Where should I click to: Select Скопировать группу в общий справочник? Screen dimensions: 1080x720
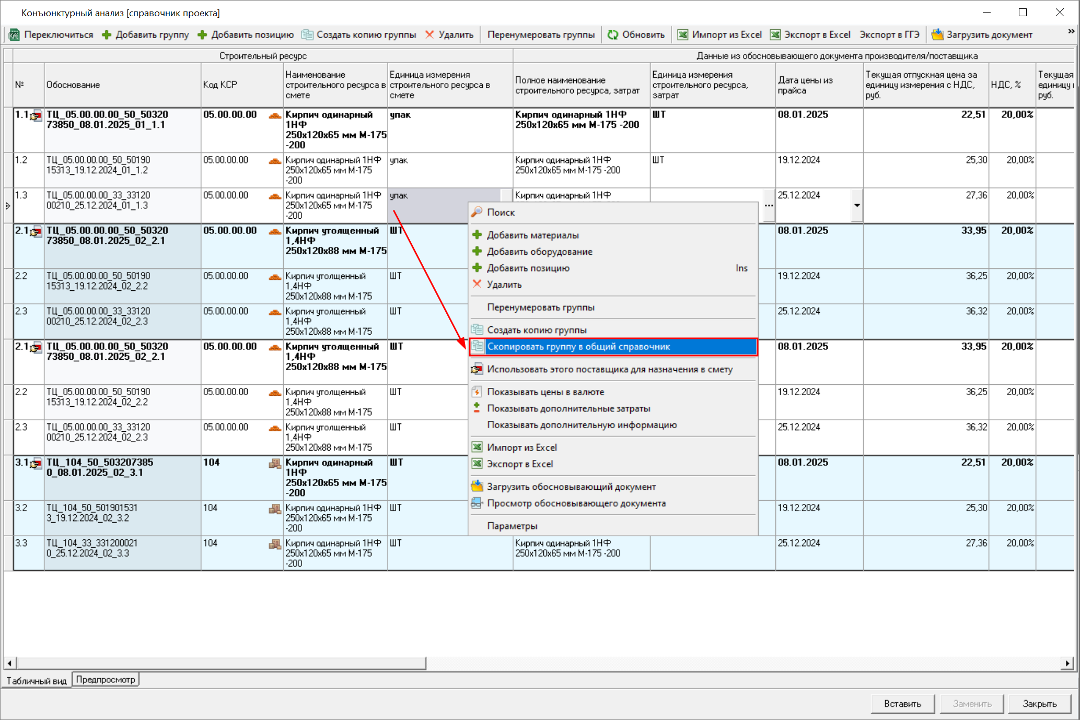click(x=613, y=347)
